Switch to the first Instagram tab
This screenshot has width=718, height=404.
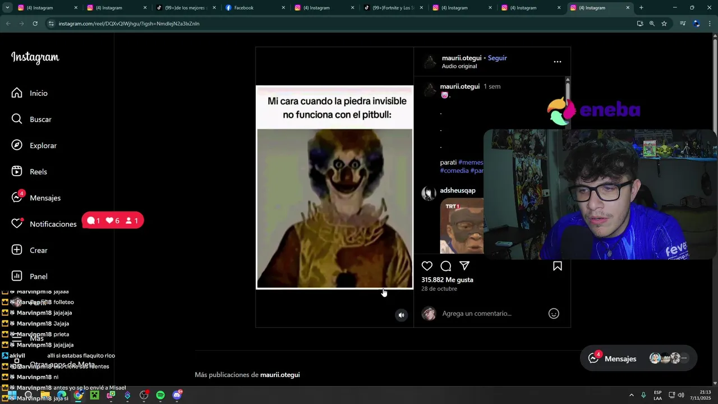48,8
